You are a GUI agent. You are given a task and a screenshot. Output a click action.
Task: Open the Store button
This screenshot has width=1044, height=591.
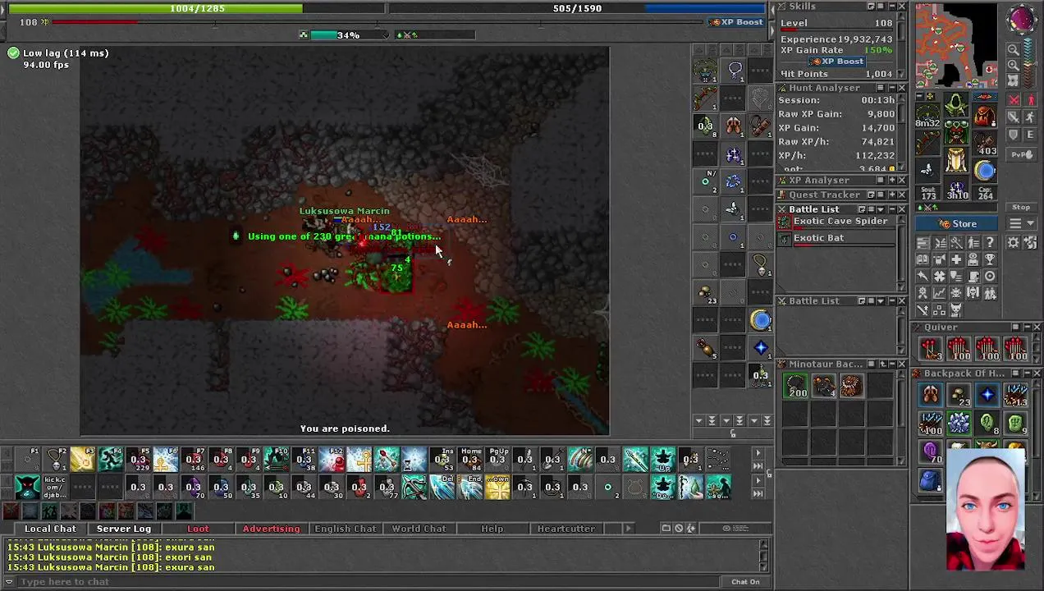click(x=956, y=224)
